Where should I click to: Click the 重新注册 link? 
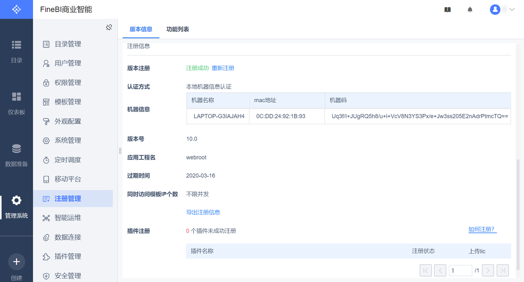[x=223, y=68]
